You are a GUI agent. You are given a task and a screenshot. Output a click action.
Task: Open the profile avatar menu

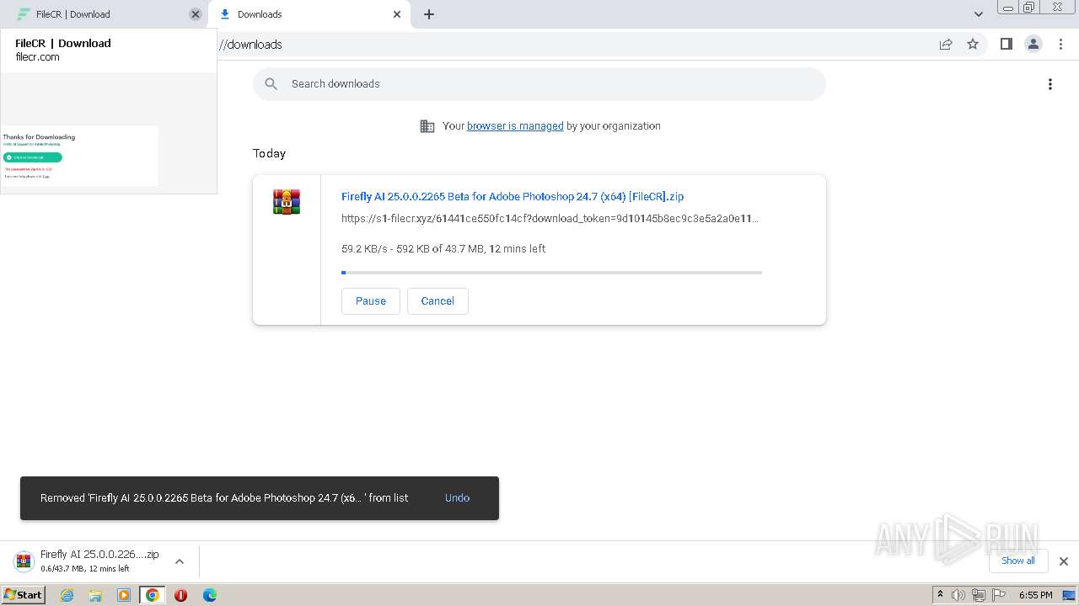point(1033,45)
